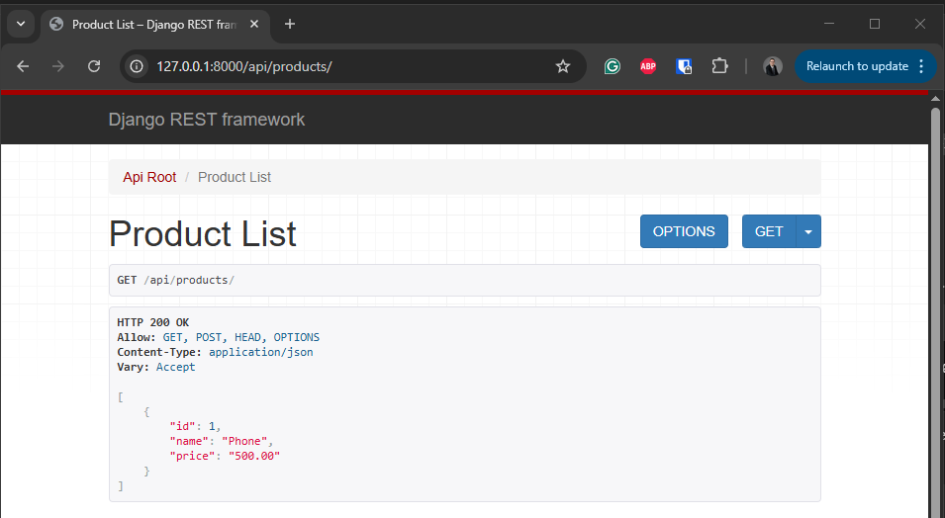
Task: Open Chrome three-dot menu
Action: (921, 66)
